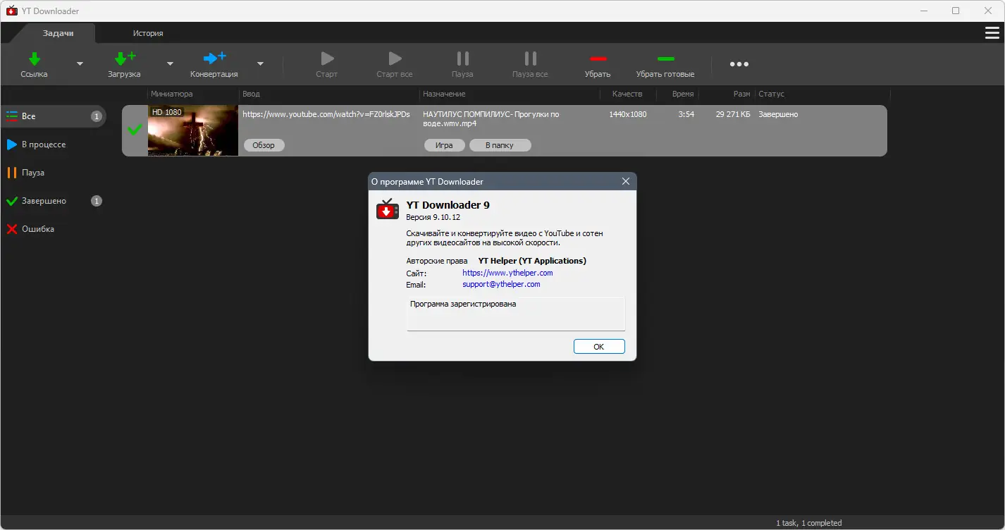Click the 3:54 duration value
The image size is (1005, 530).
686,114
